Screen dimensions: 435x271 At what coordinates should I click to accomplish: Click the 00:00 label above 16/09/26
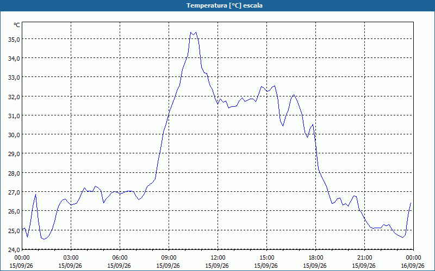(413, 258)
